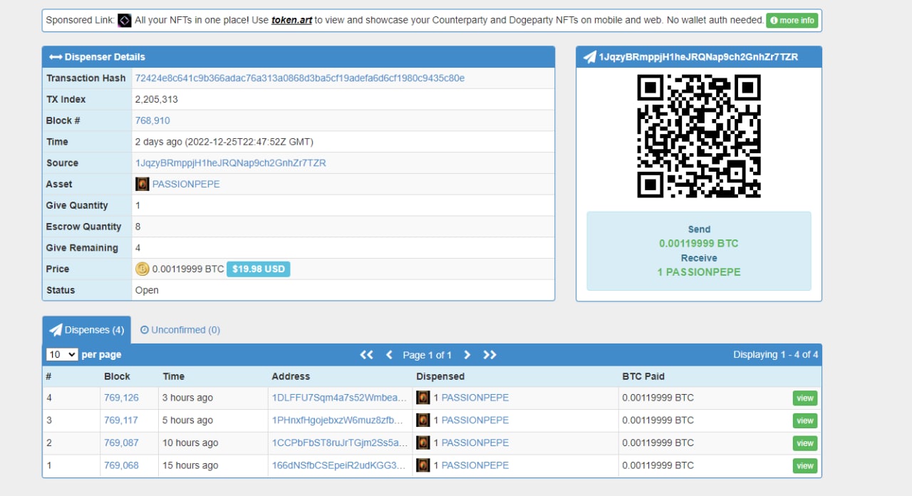Go to the next page of dispenses

click(x=467, y=355)
